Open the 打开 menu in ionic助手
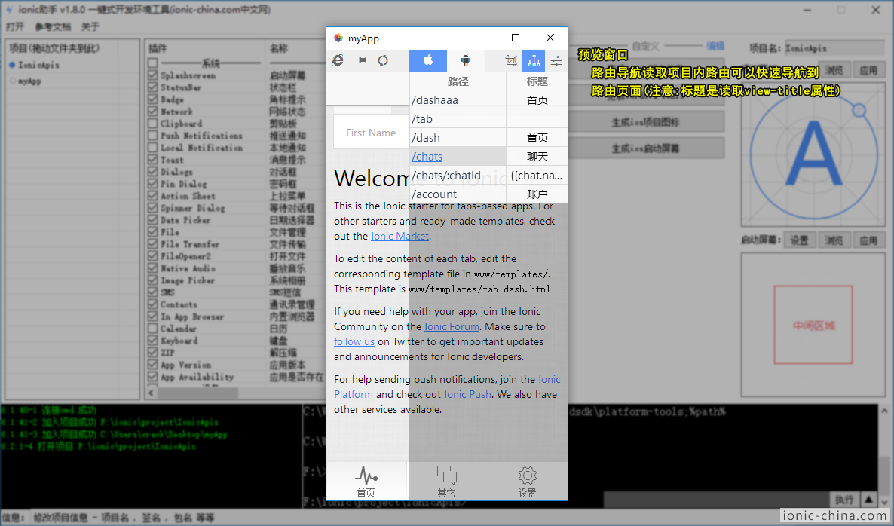894x526 pixels. (15, 27)
